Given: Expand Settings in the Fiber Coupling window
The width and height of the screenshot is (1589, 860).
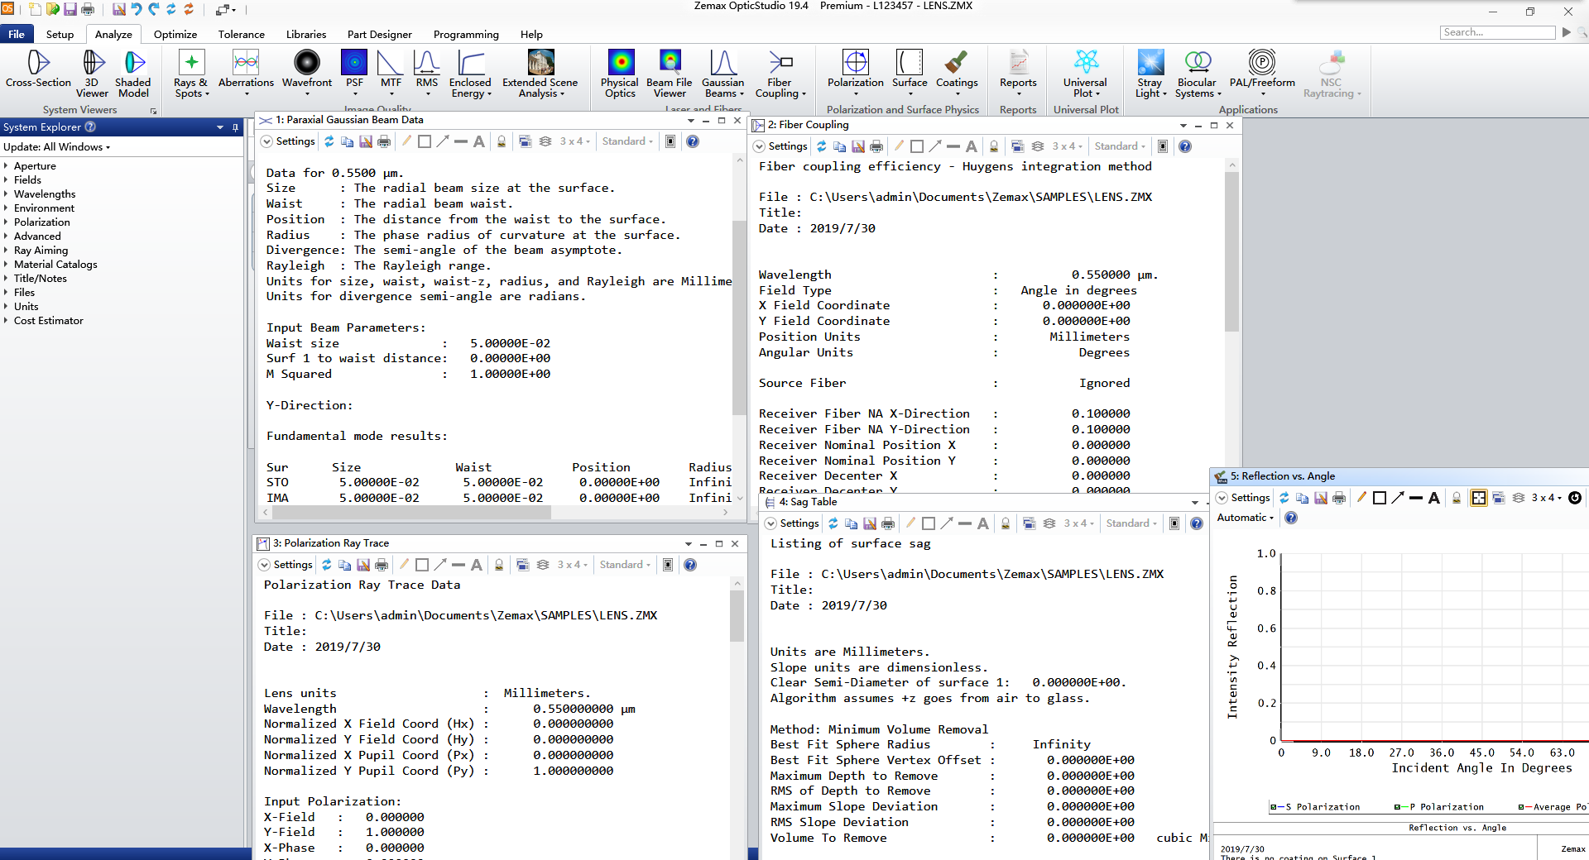Looking at the screenshot, I should [780, 146].
